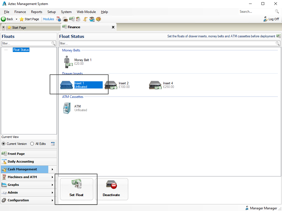This screenshot has width=282, height=211.
Task: Click the Deactivate button
Action: (112, 189)
